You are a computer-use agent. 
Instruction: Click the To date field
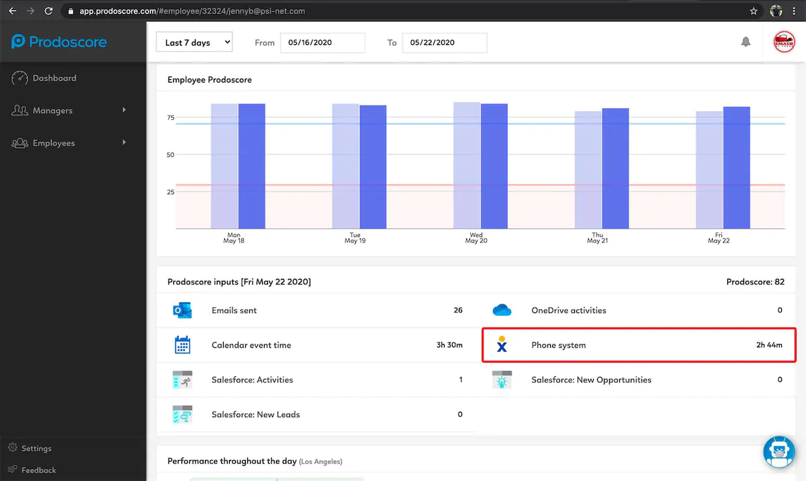[444, 42]
